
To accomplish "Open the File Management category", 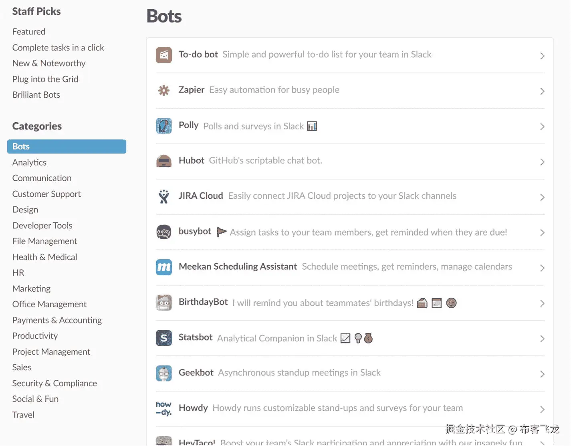I will point(44,241).
